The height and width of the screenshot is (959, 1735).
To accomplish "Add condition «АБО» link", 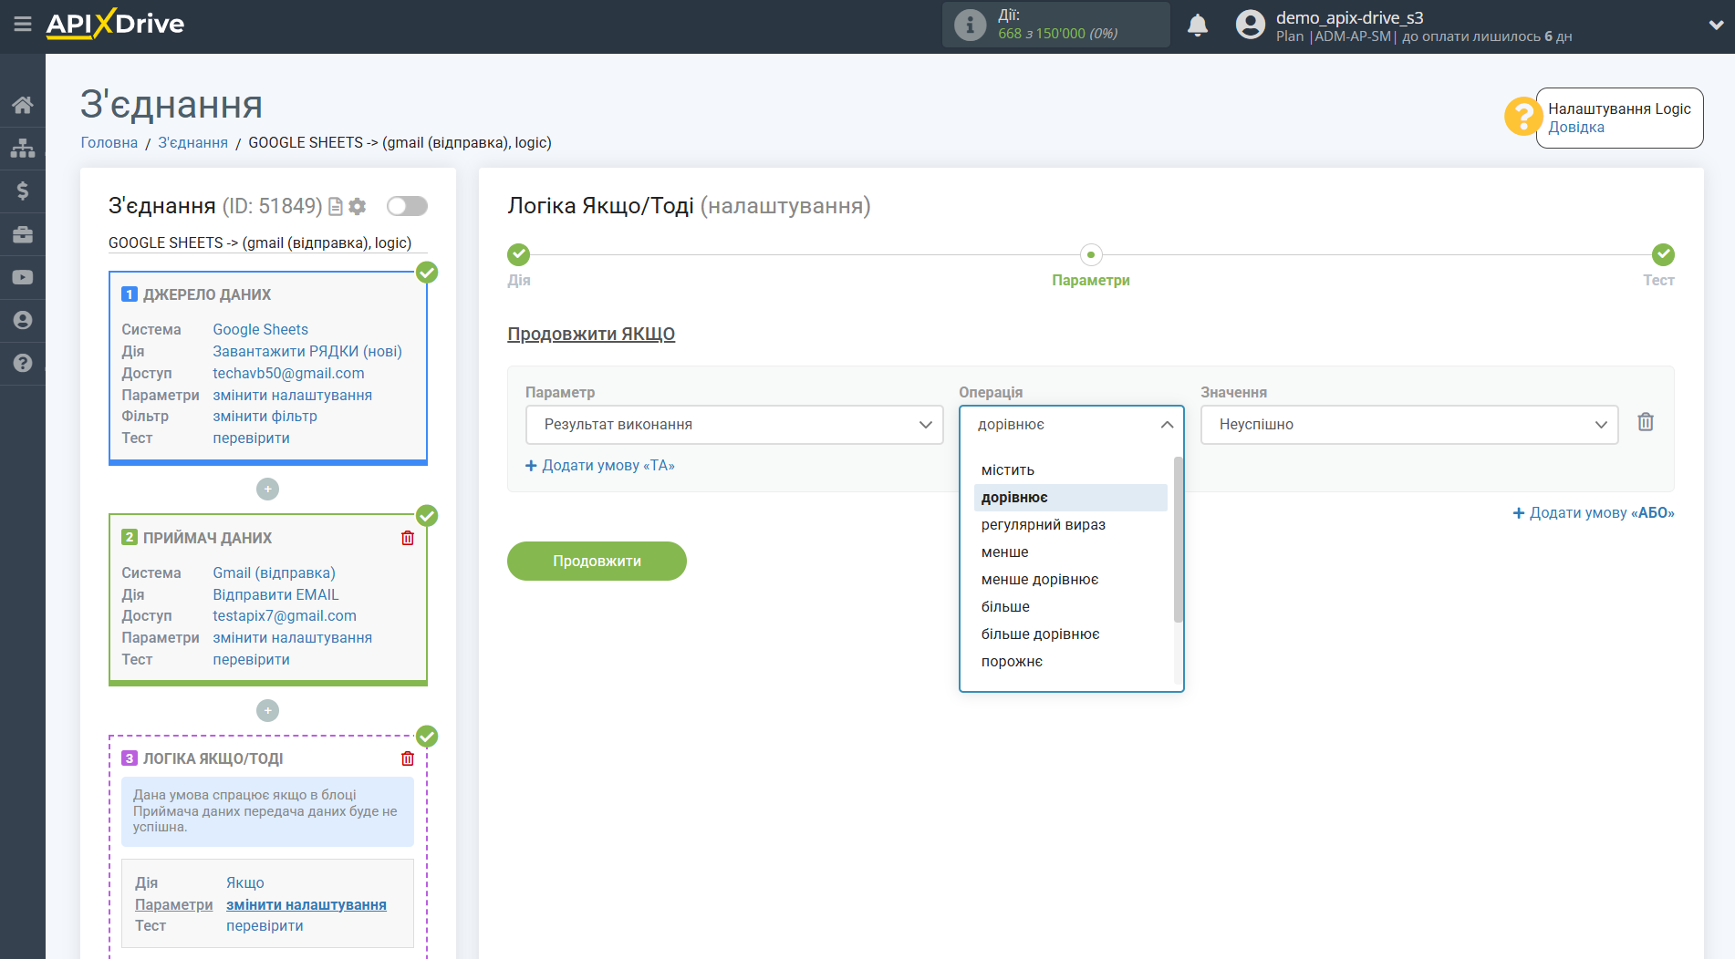I will point(1594,513).
